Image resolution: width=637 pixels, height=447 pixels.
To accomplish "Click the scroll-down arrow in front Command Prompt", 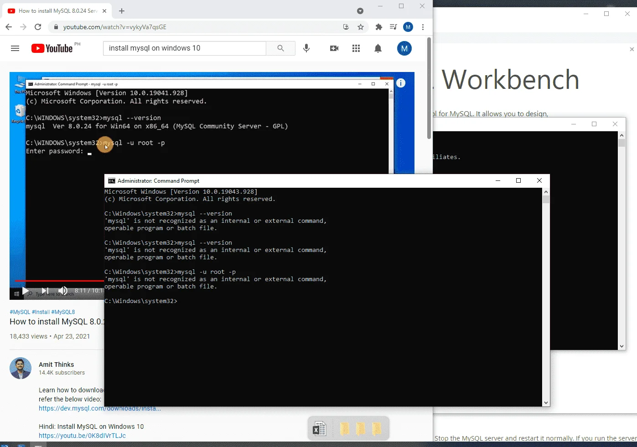I will [546, 403].
